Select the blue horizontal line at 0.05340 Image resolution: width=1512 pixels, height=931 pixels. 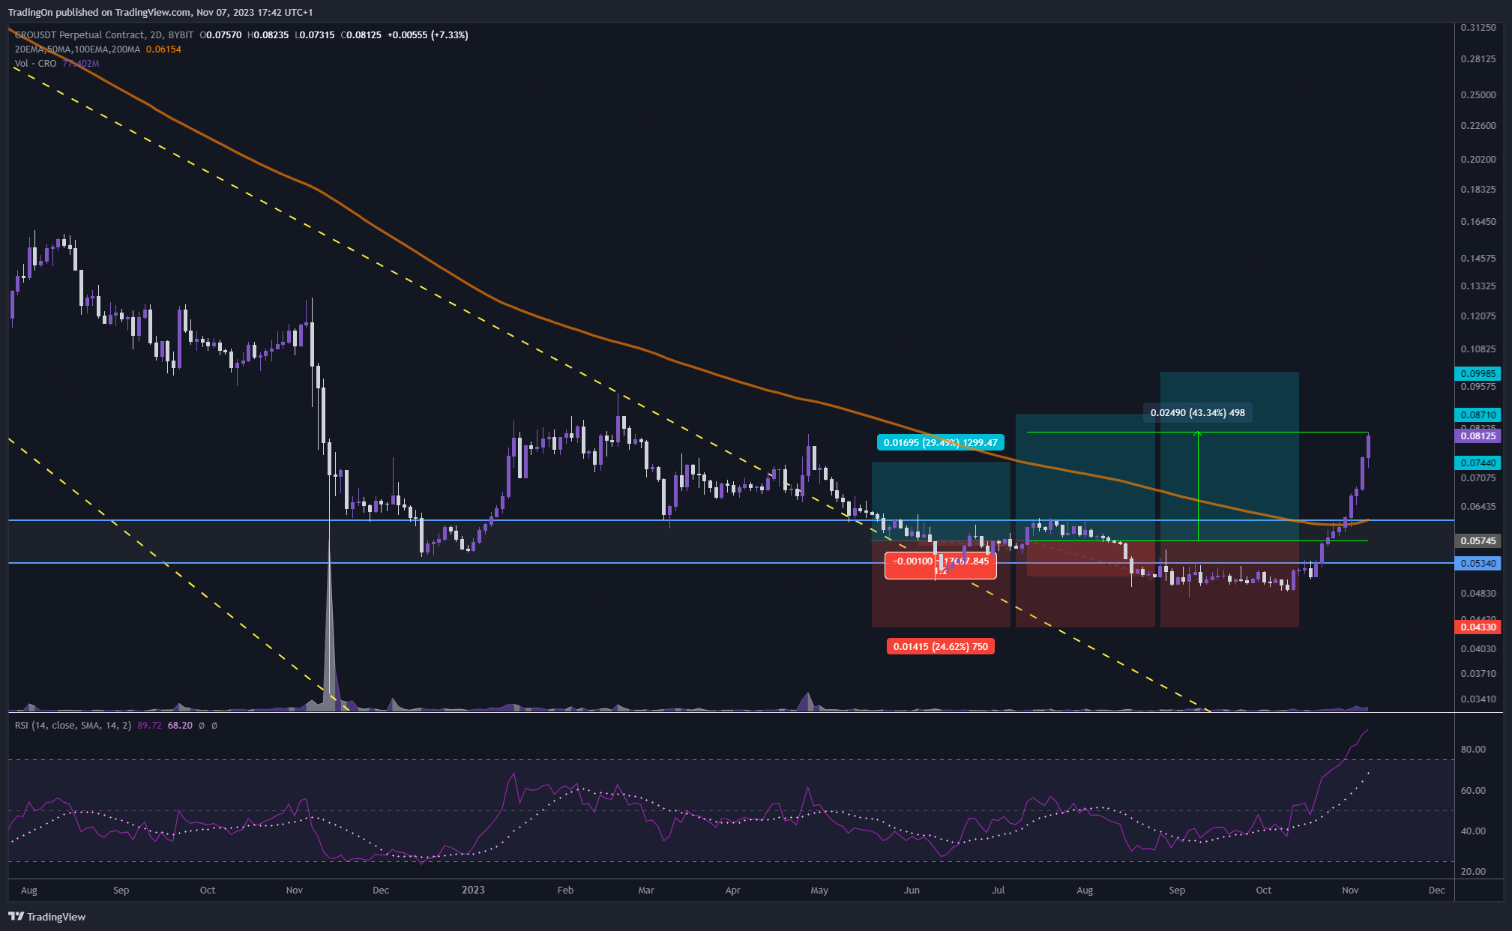pos(731,563)
